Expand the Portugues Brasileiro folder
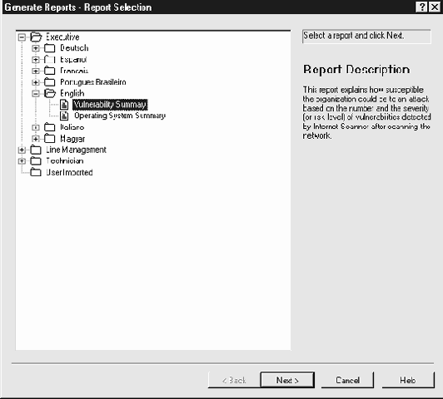This screenshot has height=399, width=443. [36, 82]
